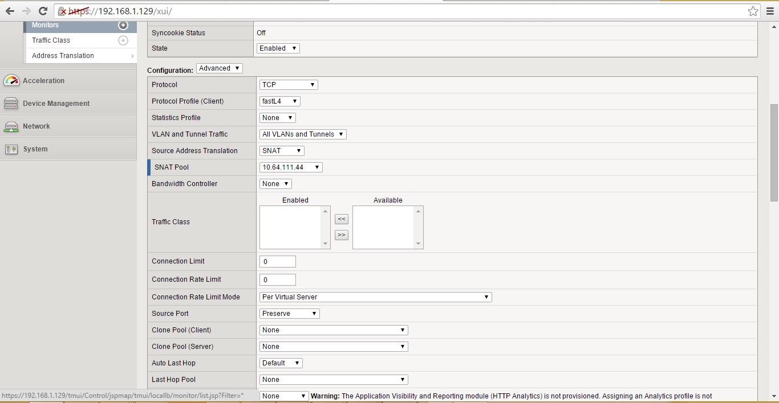779x403 pixels.
Task: Click the >> button for Traffic Class
Action: point(341,235)
